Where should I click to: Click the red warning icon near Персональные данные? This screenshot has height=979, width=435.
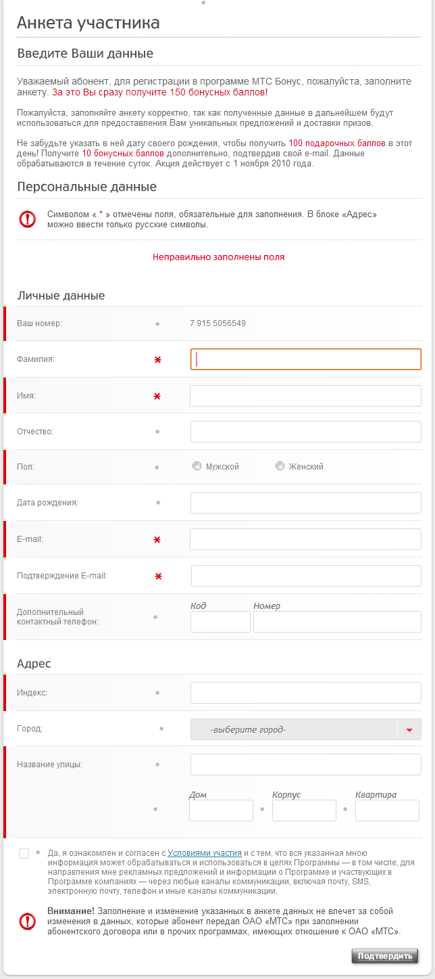[x=27, y=219]
